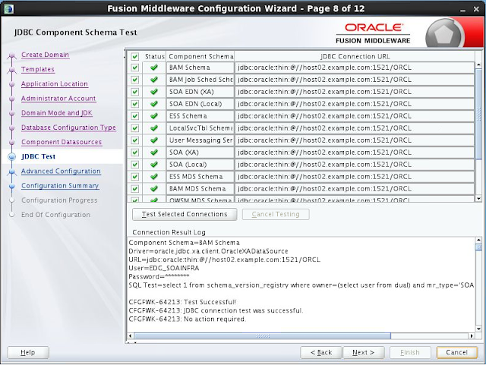The height and width of the screenshot is (365, 486).
Task: Click the wizard application icon in title bar
Action: pos(8,8)
